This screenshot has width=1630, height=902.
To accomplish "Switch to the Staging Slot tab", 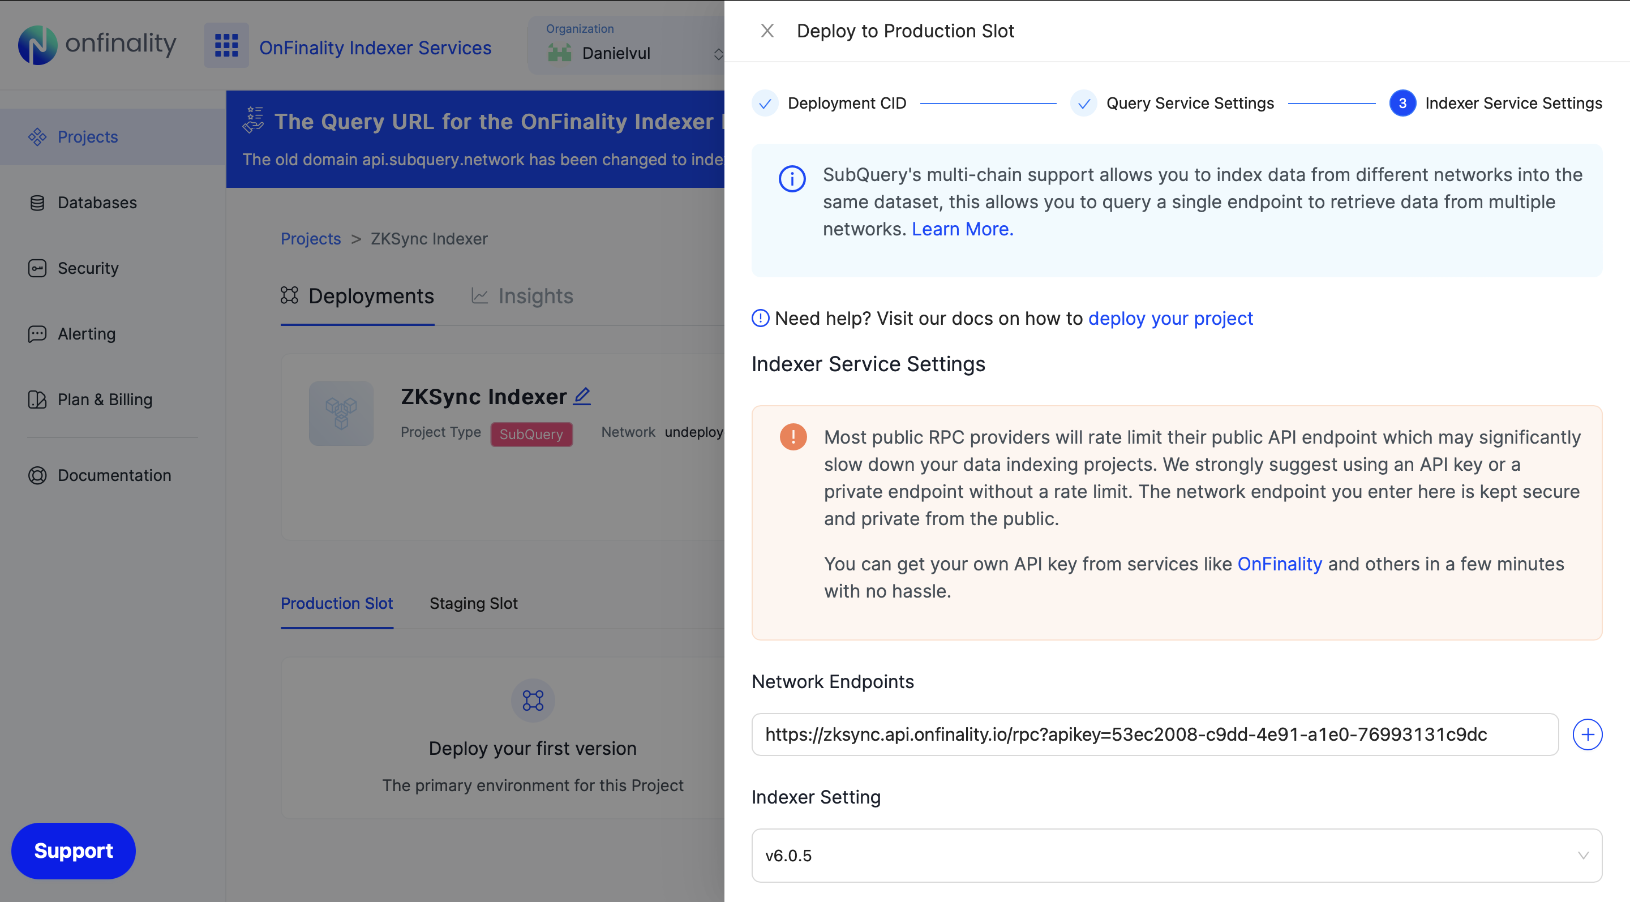I will coord(473,603).
